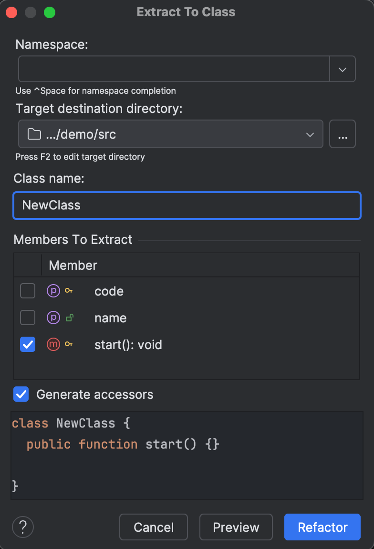Image resolution: width=374 pixels, height=549 pixels.
Task: Open the target destination directory dropdown
Action: (310, 134)
